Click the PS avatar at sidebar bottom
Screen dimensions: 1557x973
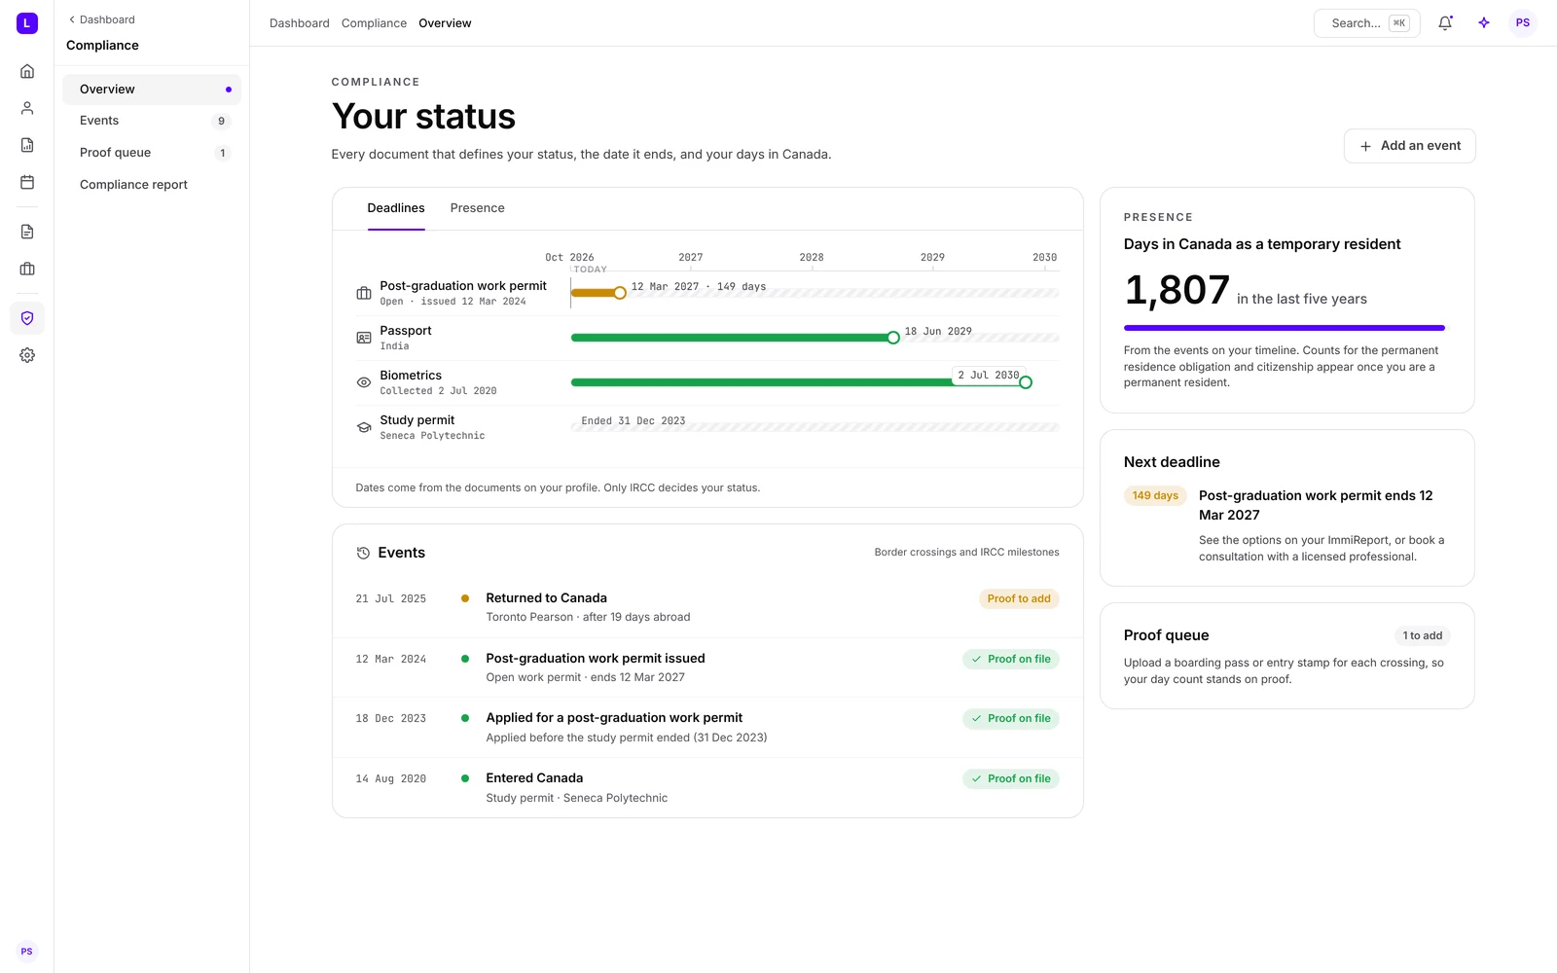(27, 952)
